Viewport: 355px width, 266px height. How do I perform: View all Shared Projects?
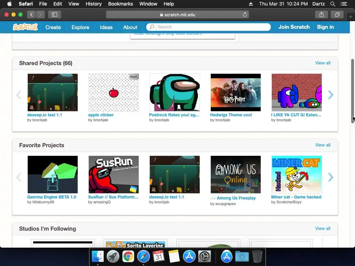[x=323, y=63]
